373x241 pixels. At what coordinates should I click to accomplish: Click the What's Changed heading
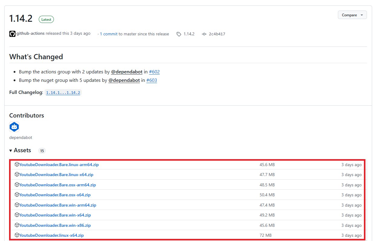36,57
